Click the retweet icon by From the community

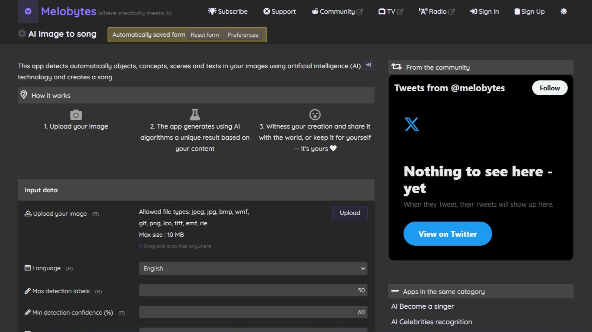396,67
